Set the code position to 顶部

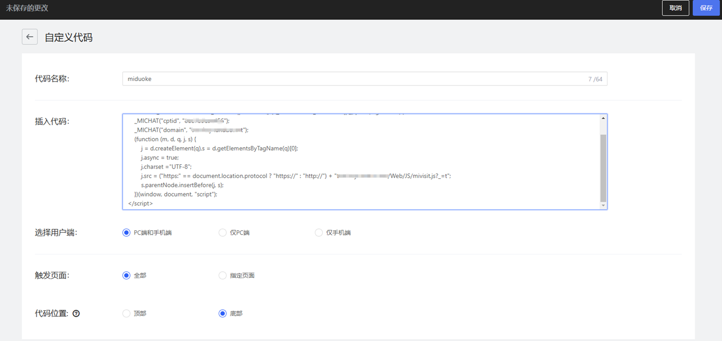click(x=126, y=314)
